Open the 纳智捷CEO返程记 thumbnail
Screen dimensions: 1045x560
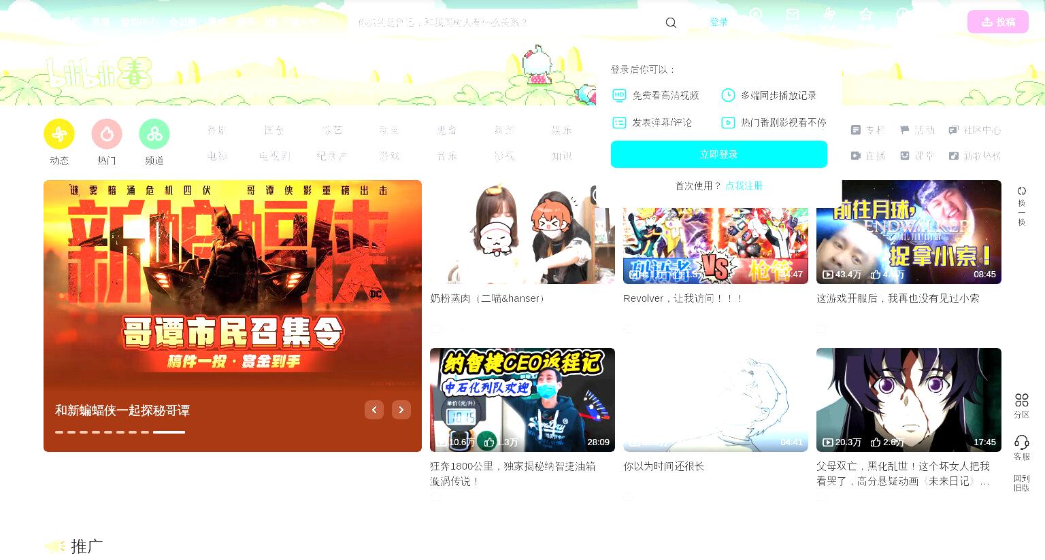coord(522,400)
